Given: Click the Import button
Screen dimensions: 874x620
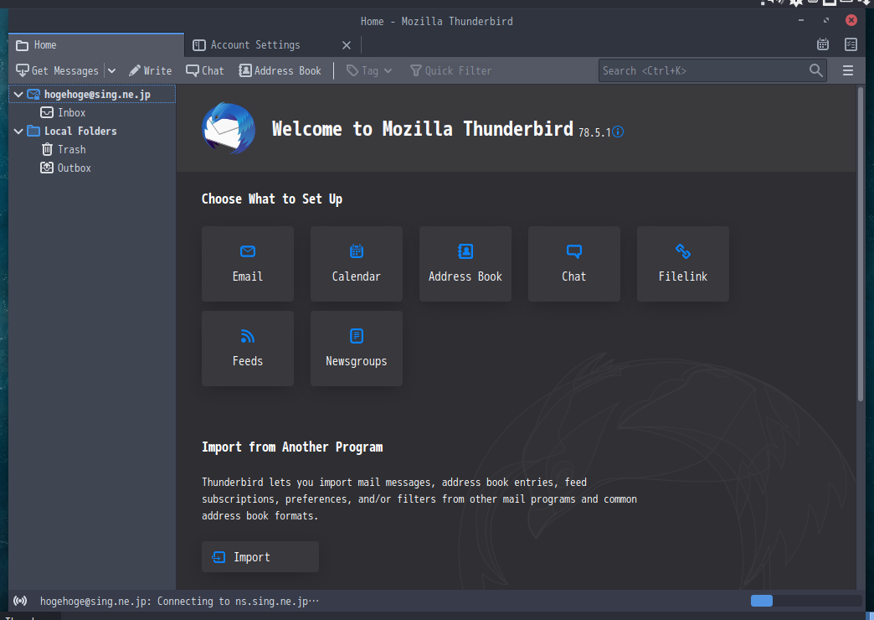Looking at the screenshot, I should pyautogui.click(x=260, y=557).
